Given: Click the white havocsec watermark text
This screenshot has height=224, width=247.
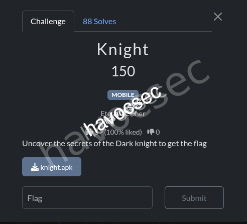Looking at the screenshot, I should click(122, 111).
